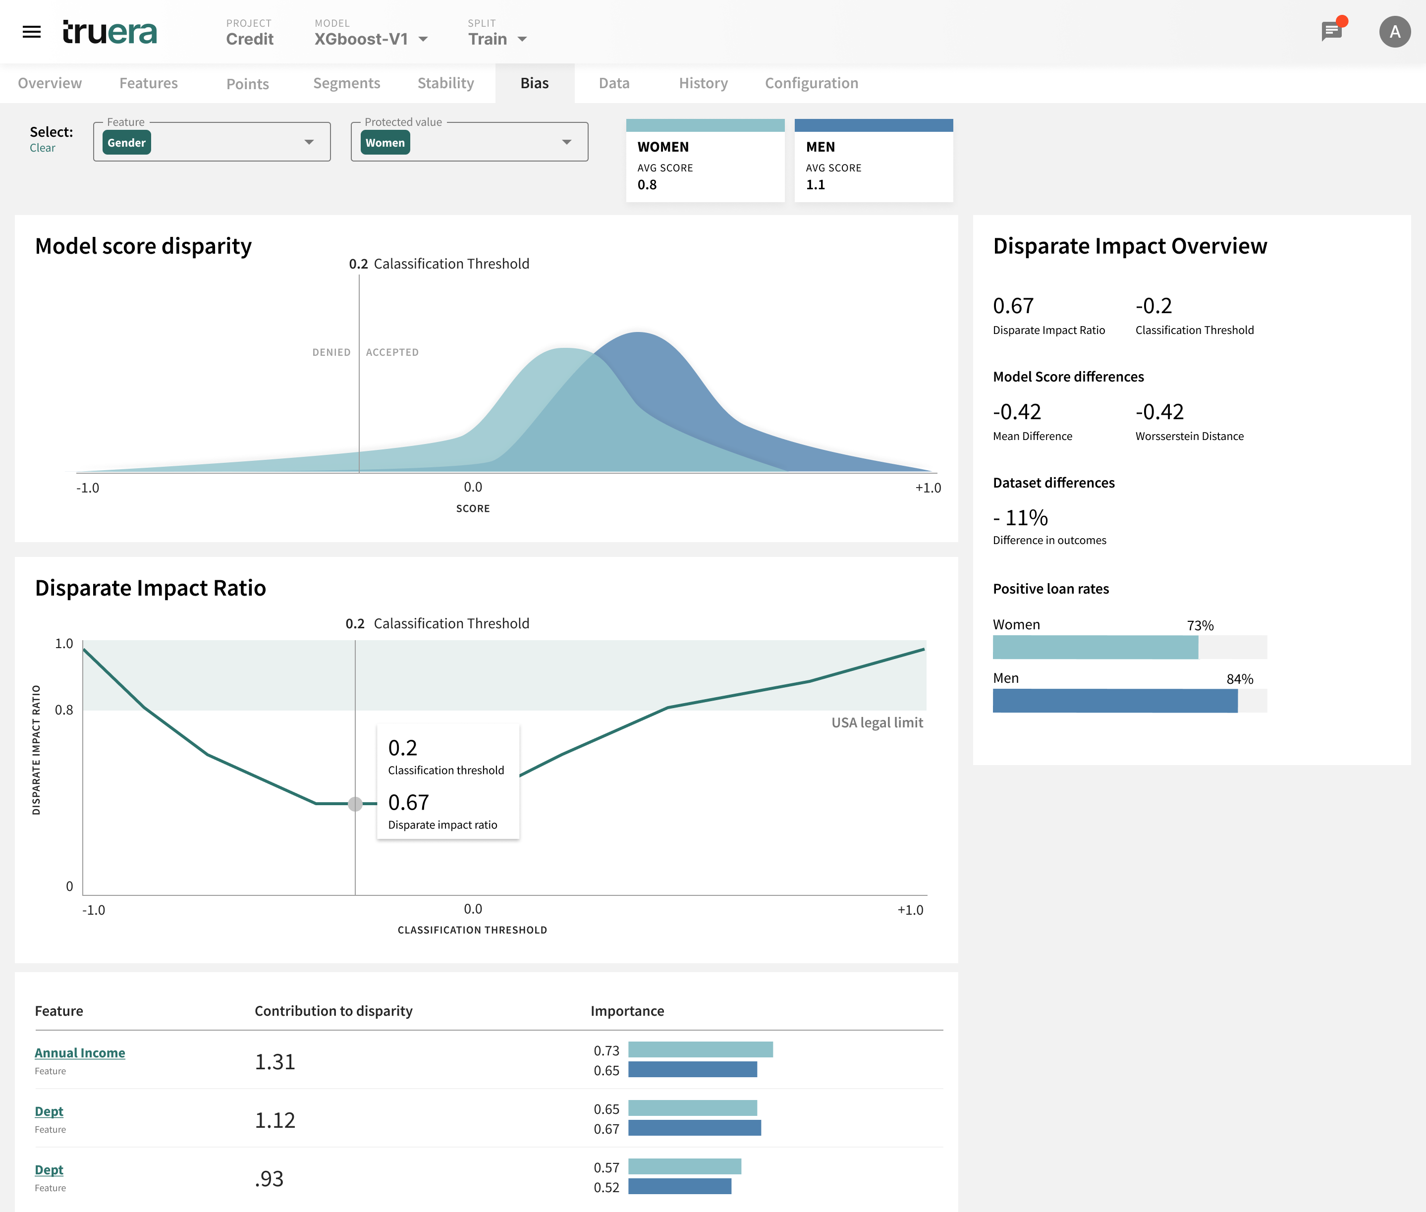This screenshot has height=1212, width=1426.
Task: Switch to the Features tab
Action: [x=148, y=82]
